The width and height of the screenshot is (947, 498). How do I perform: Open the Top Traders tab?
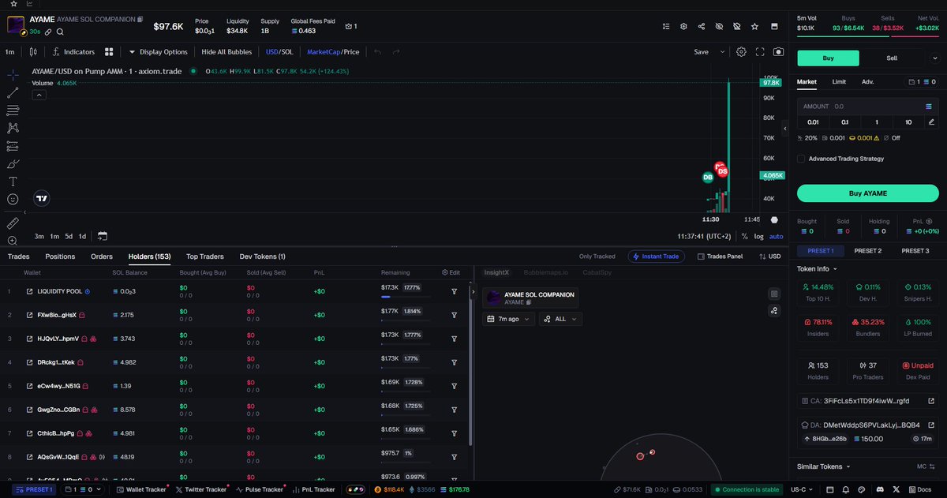[x=205, y=256]
